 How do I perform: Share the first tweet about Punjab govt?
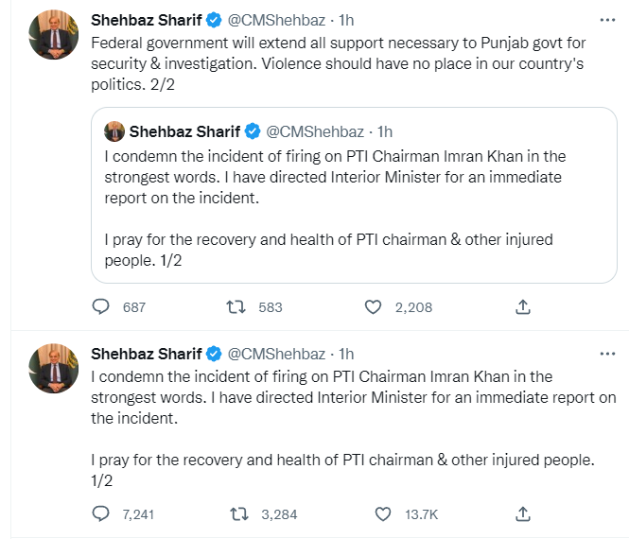click(522, 307)
